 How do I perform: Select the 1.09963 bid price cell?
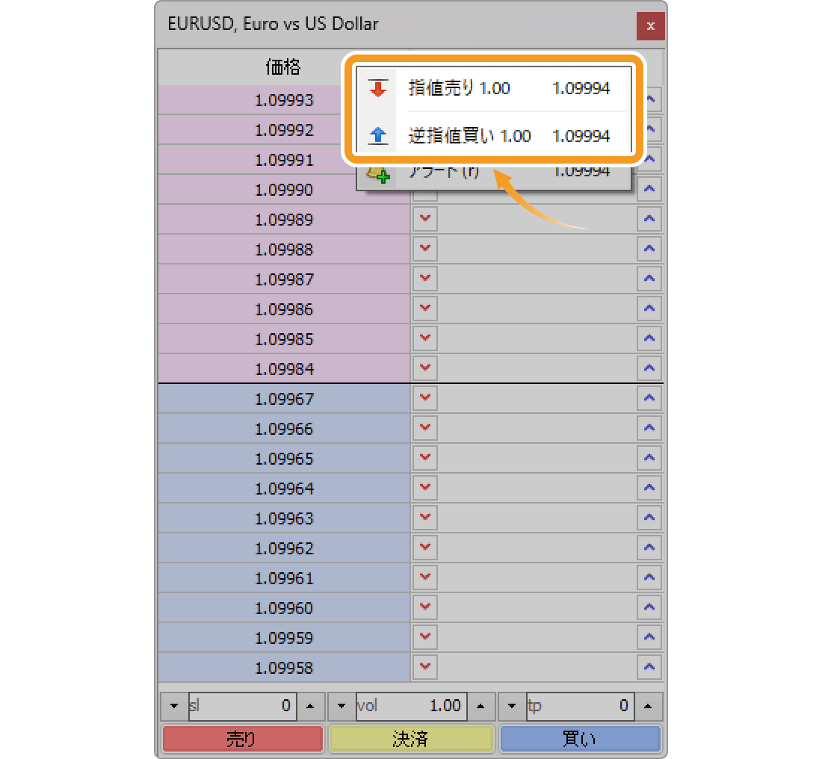pos(284,518)
